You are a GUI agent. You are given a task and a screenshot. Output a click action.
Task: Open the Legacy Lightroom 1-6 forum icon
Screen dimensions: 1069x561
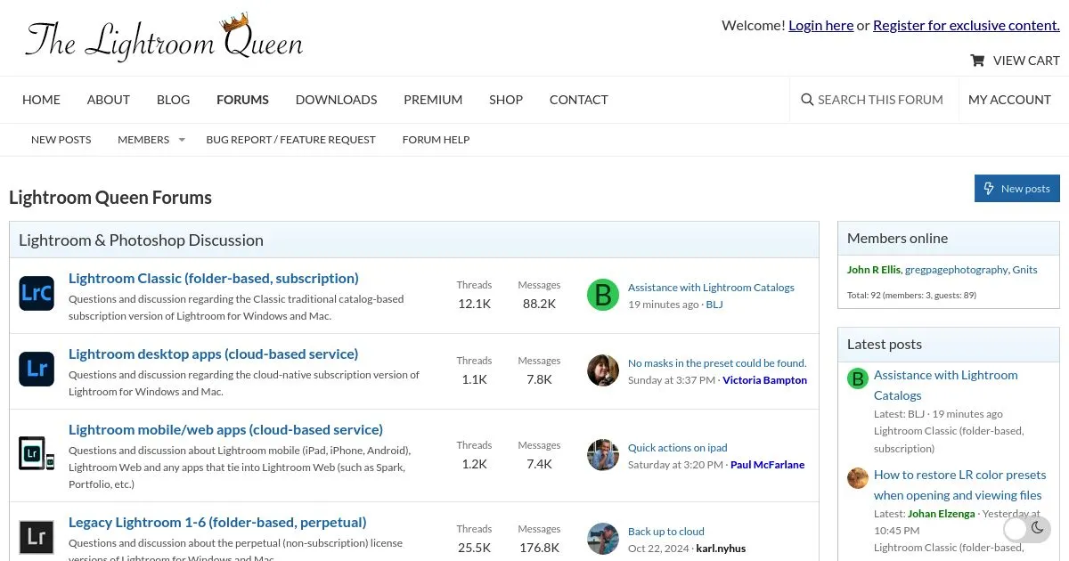[37, 537]
